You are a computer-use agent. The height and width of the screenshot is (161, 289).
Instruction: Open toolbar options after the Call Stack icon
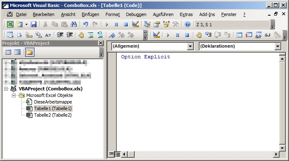[285, 35]
